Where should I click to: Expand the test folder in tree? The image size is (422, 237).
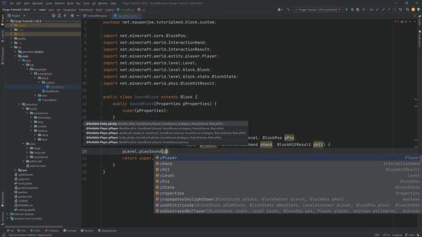(16, 170)
